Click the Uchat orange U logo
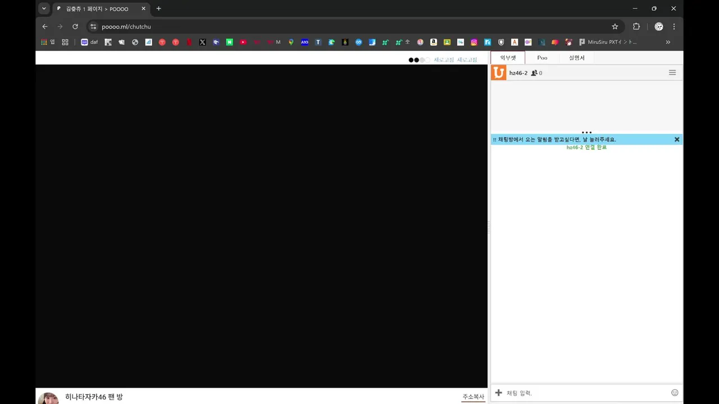This screenshot has height=404, width=719. [x=498, y=72]
